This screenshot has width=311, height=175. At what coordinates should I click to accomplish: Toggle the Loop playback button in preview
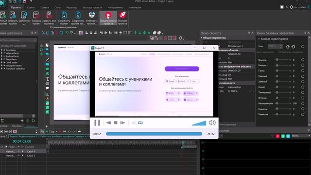pyautogui.click(x=140, y=123)
